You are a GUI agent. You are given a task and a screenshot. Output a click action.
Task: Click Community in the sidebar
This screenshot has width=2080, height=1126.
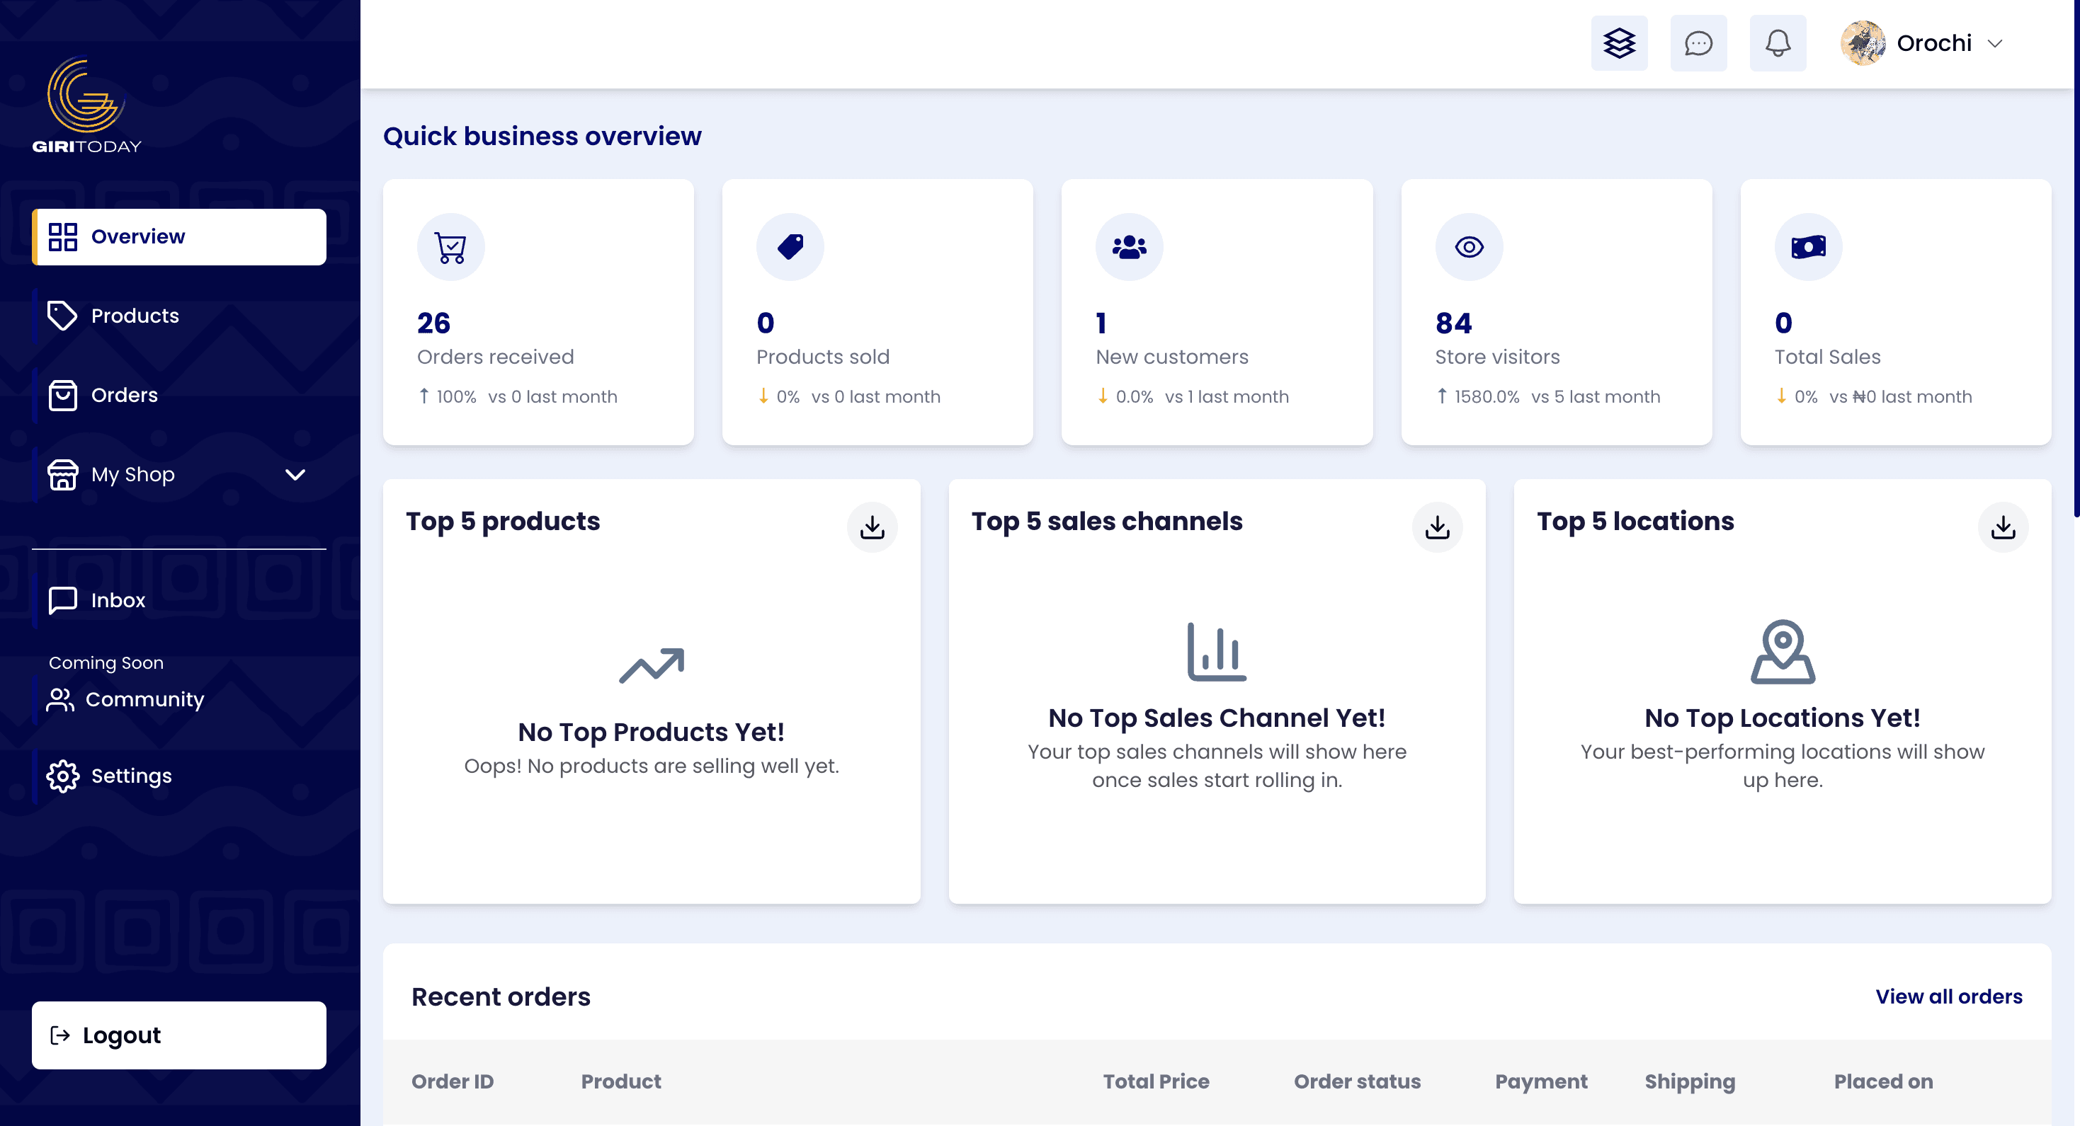pos(178,699)
